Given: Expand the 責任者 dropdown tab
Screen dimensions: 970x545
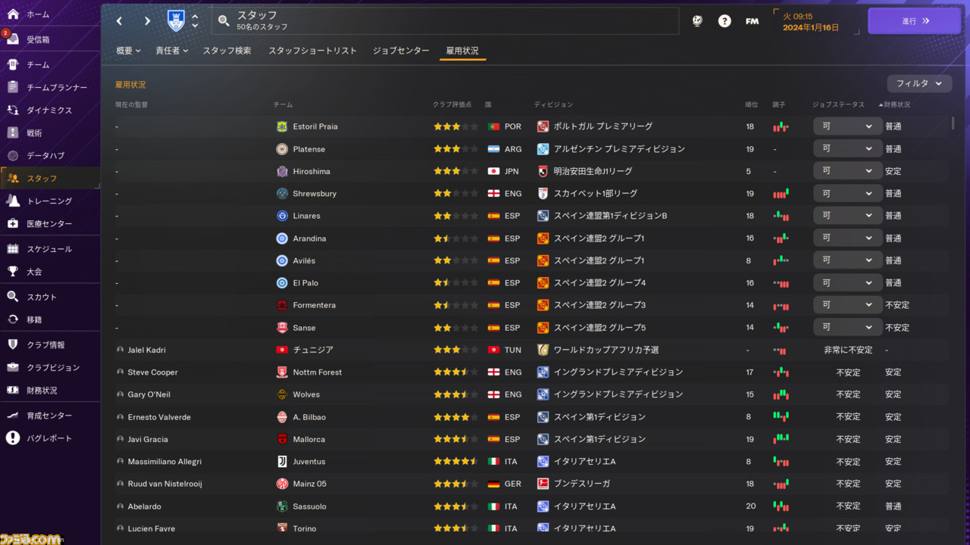Looking at the screenshot, I should click(172, 51).
